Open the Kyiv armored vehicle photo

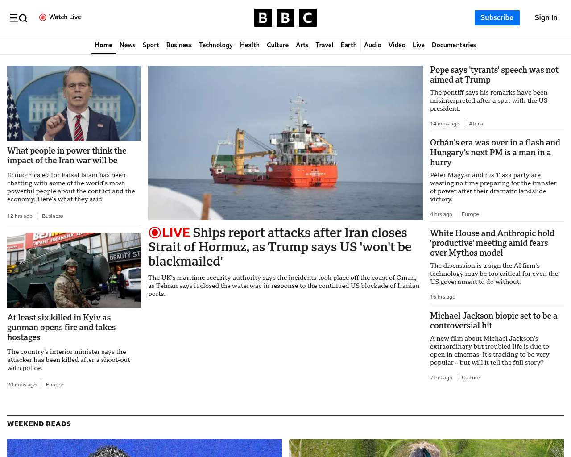click(74, 270)
